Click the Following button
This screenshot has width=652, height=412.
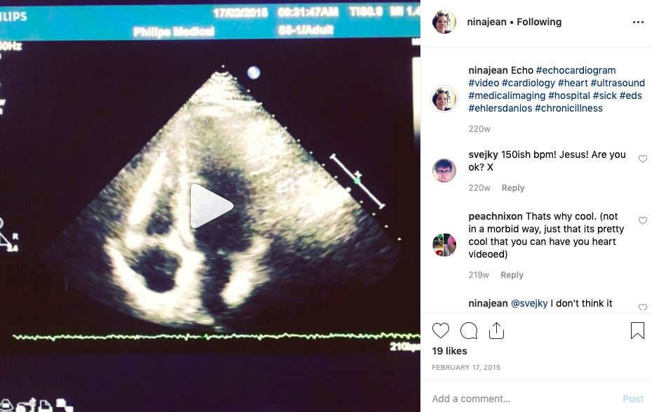point(539,22)
